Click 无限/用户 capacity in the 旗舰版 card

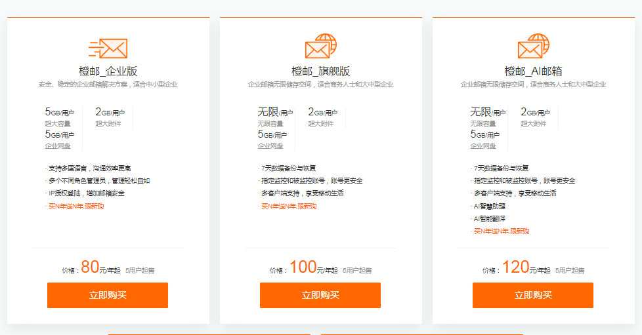click(x=272, y=113)
